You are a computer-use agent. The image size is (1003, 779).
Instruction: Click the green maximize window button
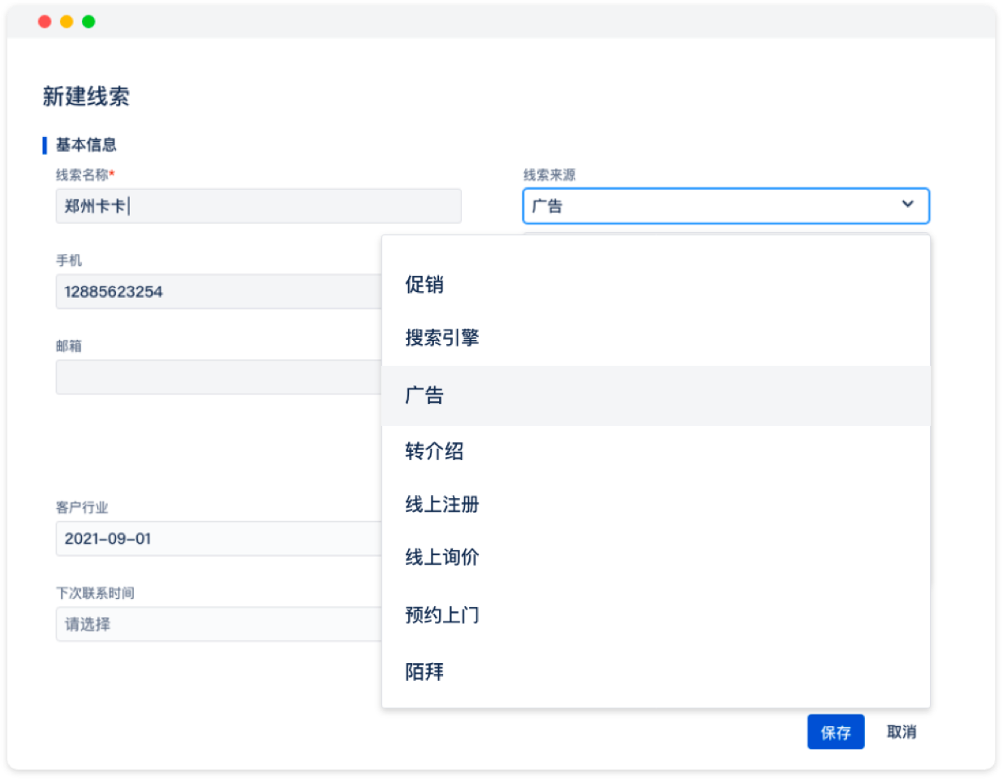pos(88,22)
